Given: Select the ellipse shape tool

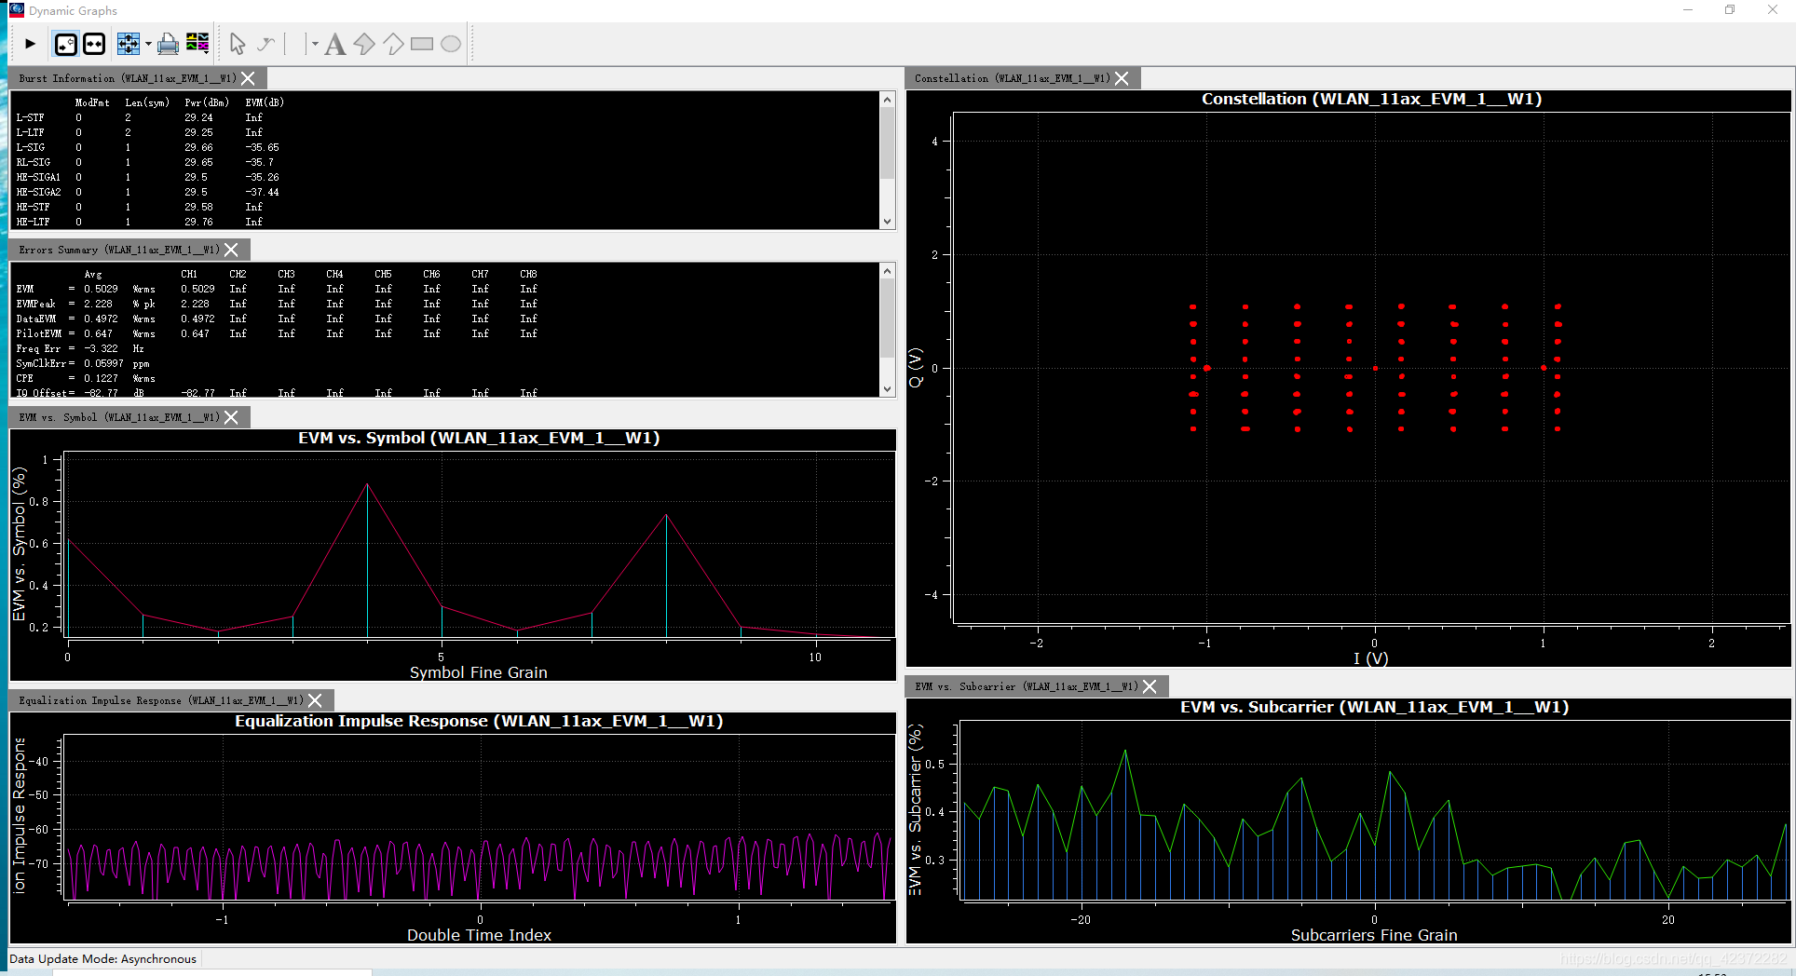Looking at the screenshot, I should pyautogui.click(x=451, y=44).
